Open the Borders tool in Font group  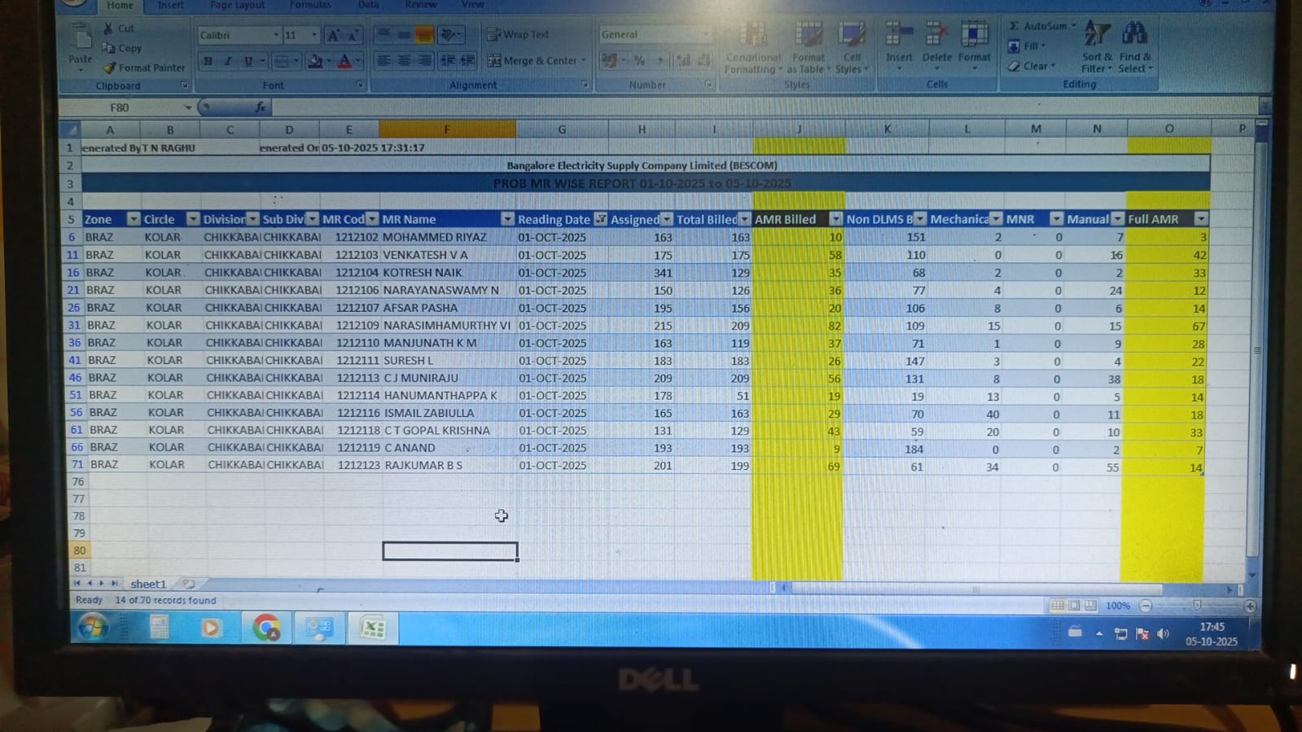281,61
